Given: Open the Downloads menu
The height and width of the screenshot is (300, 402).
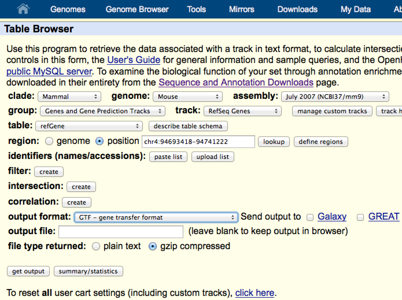Looking at the screenshot, I should point(297,9).
